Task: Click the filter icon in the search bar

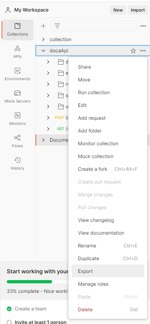Action: point(57,26)
